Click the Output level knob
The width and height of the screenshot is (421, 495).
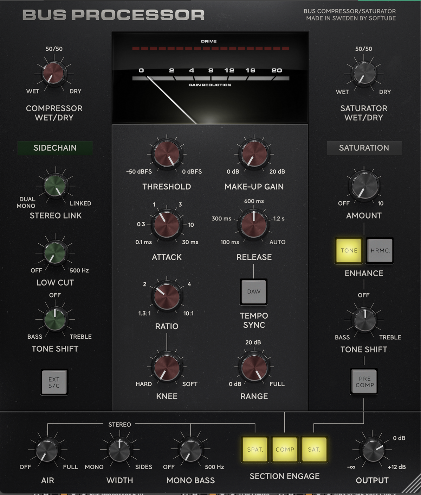(373, 450)
